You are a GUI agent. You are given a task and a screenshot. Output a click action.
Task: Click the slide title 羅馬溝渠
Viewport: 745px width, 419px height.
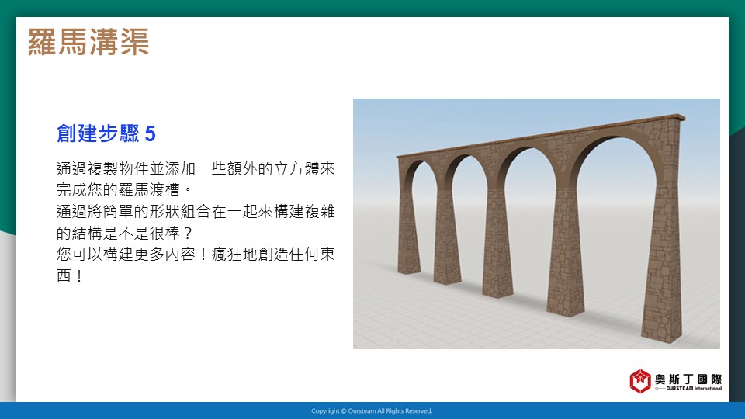click(88, 42)
